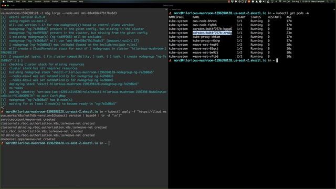Open the Help menu
The height and width of the screenshot is (189, 336).
click(x=81, y=1)
